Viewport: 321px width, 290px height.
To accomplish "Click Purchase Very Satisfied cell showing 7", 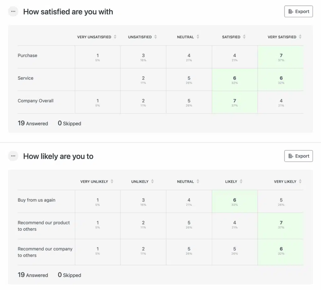I will pyautogui.click(x=281, y=57).
